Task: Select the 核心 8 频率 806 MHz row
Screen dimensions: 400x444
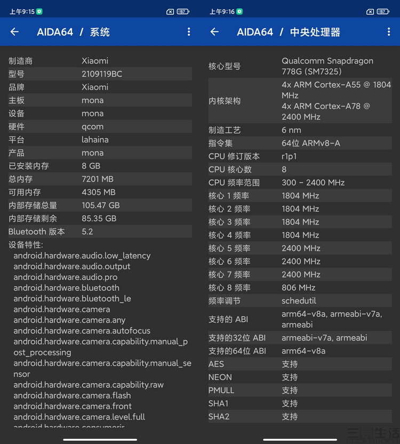Action: 300,288
